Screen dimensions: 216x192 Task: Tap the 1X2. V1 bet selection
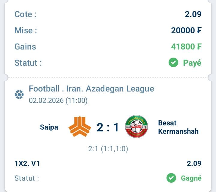(x=27, y=163)
